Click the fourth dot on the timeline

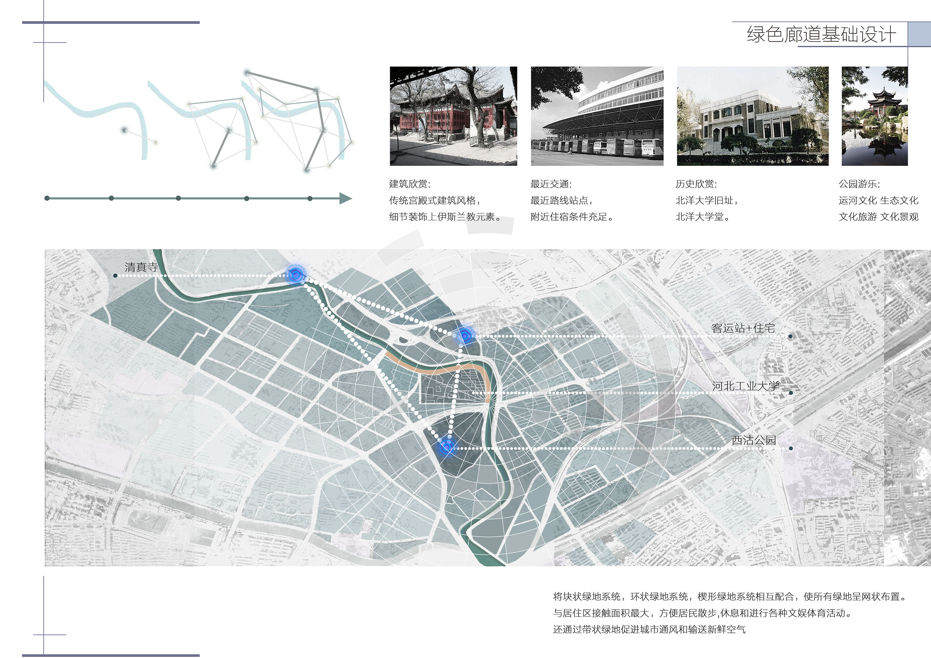coord(247,198)
